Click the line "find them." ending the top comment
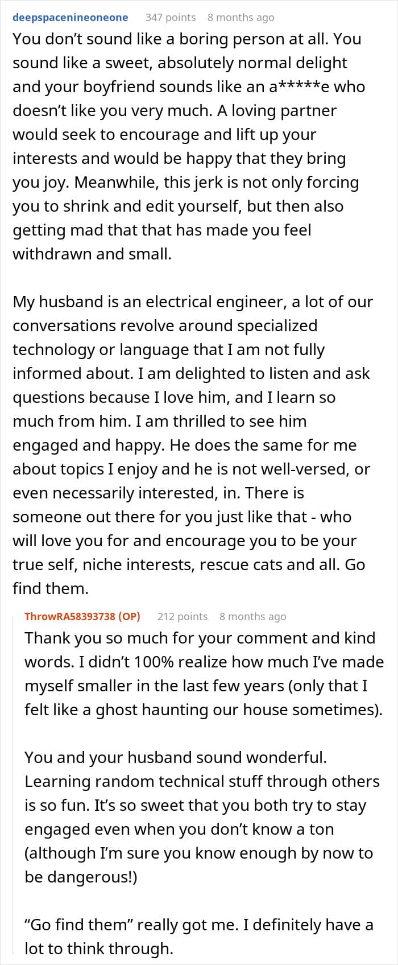 click(51, 588)
